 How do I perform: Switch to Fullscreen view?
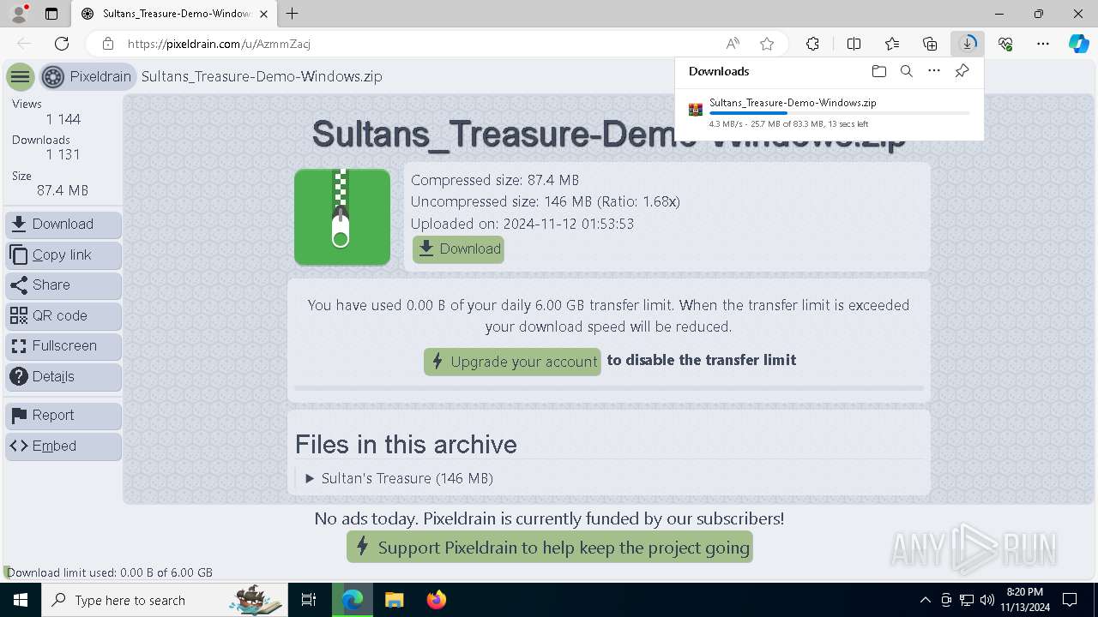(x=63, y=346)
